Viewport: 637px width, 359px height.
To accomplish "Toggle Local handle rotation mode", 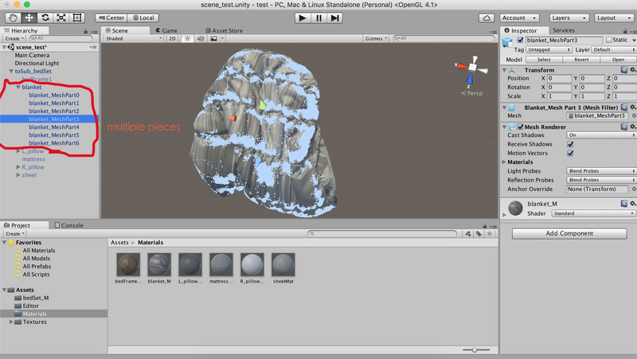I will point(143,18).
